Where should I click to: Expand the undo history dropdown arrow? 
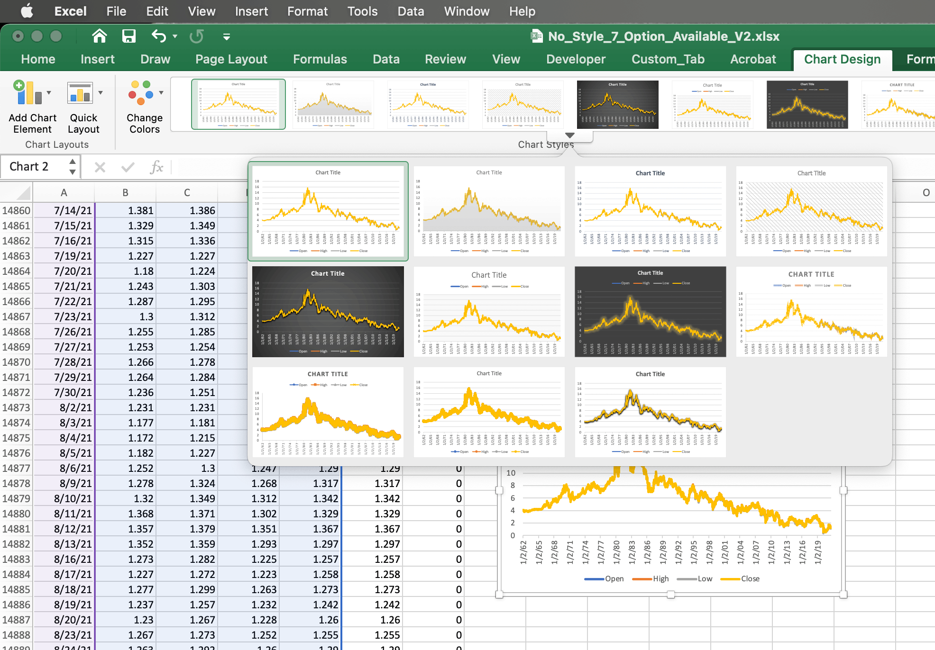[x=175, y=36]
